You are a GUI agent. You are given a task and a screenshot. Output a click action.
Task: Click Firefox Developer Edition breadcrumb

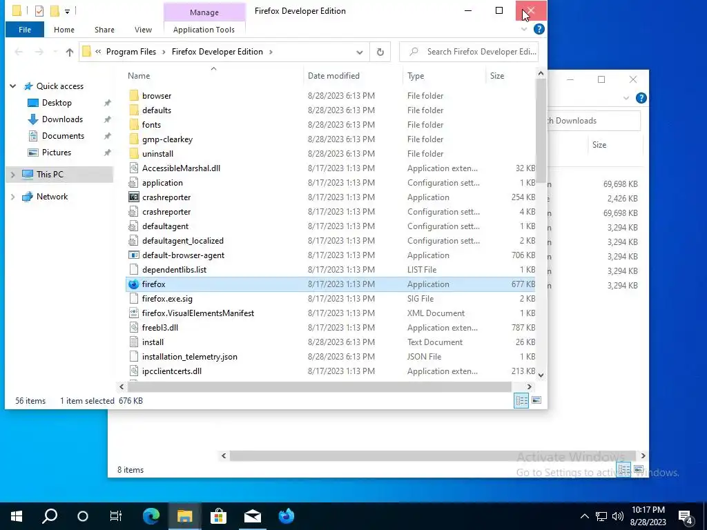coord(217,52)
